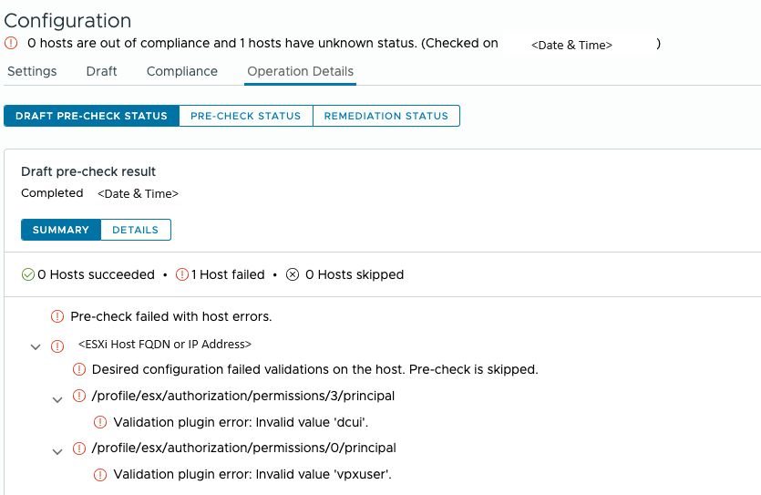Go to the Draft tab
The image size is (761, 495).
tap(102, 71)
